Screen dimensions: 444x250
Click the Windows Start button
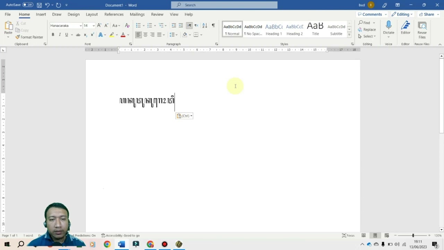pos(7,244)
